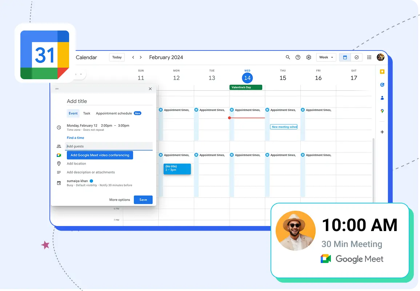Click the clock icon in dialog
The image size is (420, 291).
(59, 128)
